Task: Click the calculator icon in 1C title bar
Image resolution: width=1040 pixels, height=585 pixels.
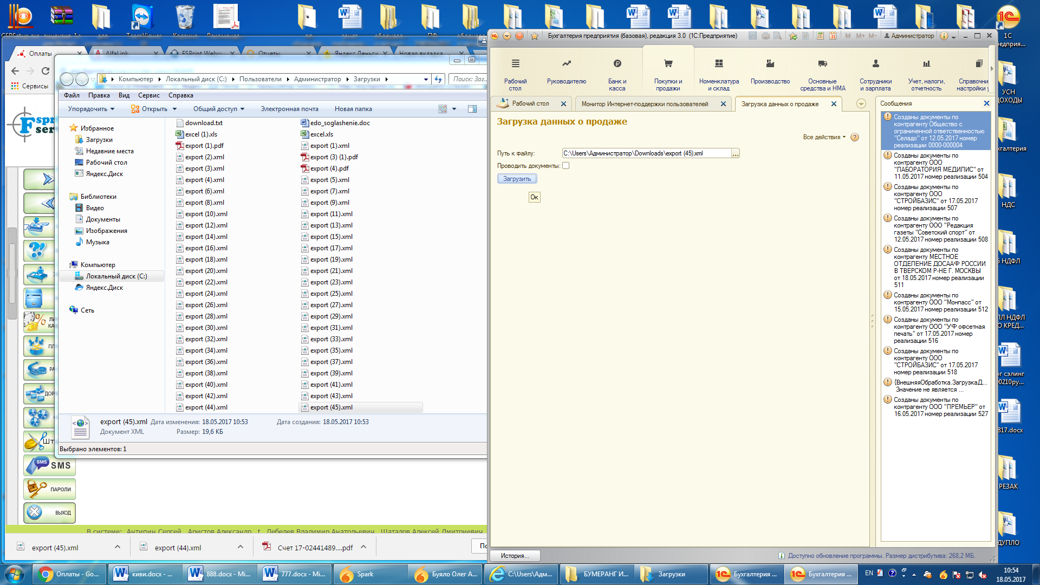Action: [x=820, y=36]
